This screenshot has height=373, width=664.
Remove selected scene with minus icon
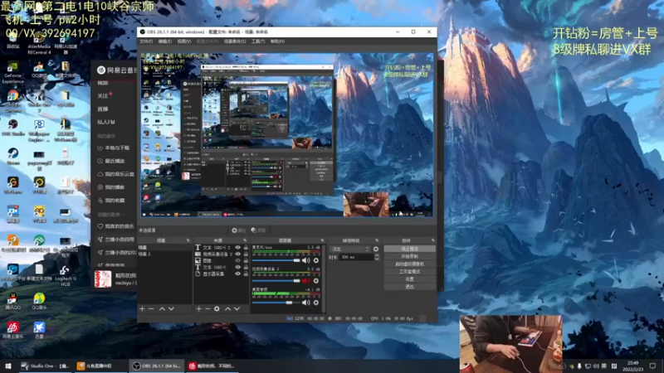151,308
